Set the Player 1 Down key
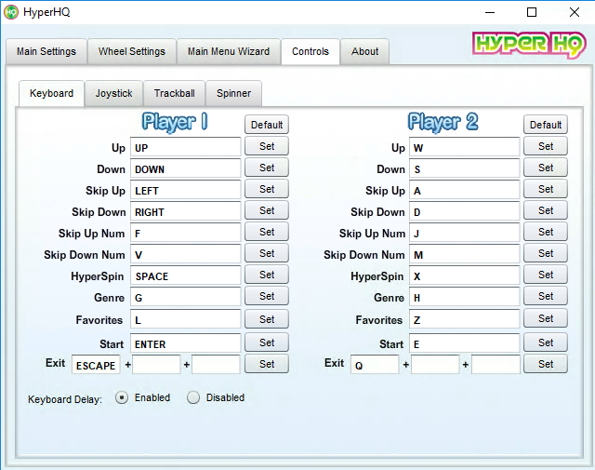The image size is (595, 470). pos(267,168)
